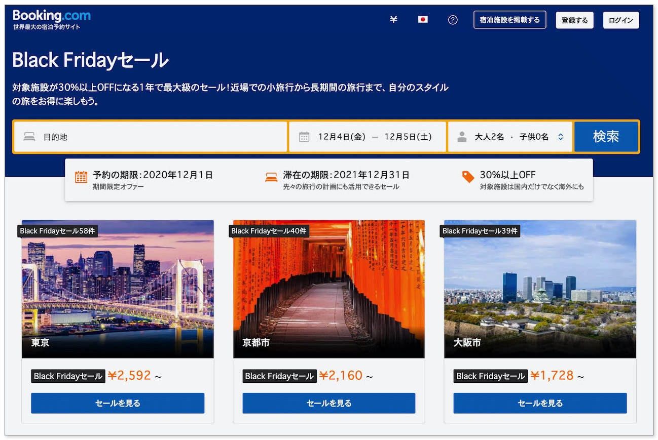Click the ログイン login button
The height and width of the screenshot is (440, 658).
[621, 20]
